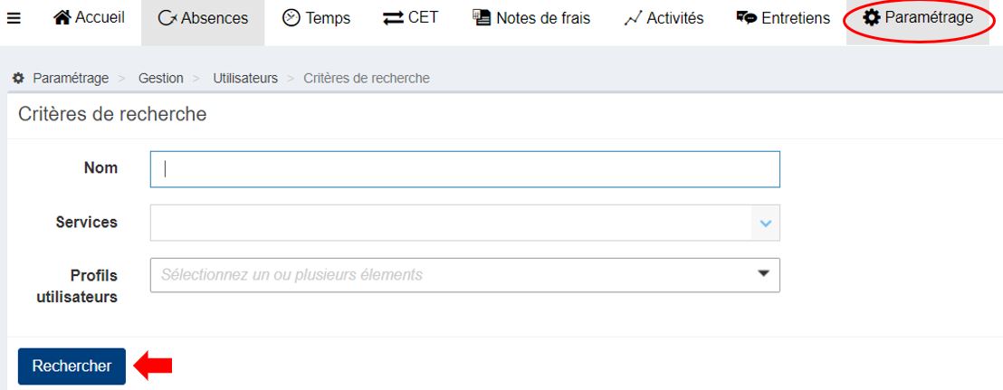This screenshot has width=1003, height=390.
Task: Click the Paramétrage gear icon in the top menu
Action: coord(872,18)
